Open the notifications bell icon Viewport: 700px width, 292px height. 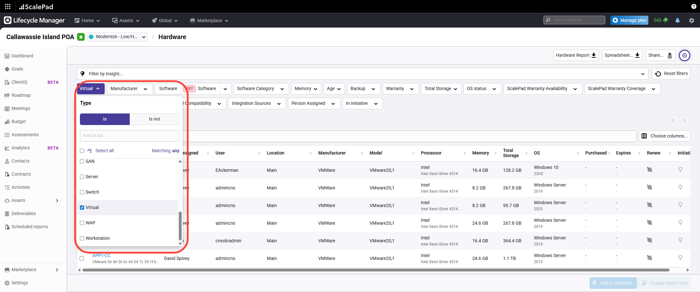[677, 21]
